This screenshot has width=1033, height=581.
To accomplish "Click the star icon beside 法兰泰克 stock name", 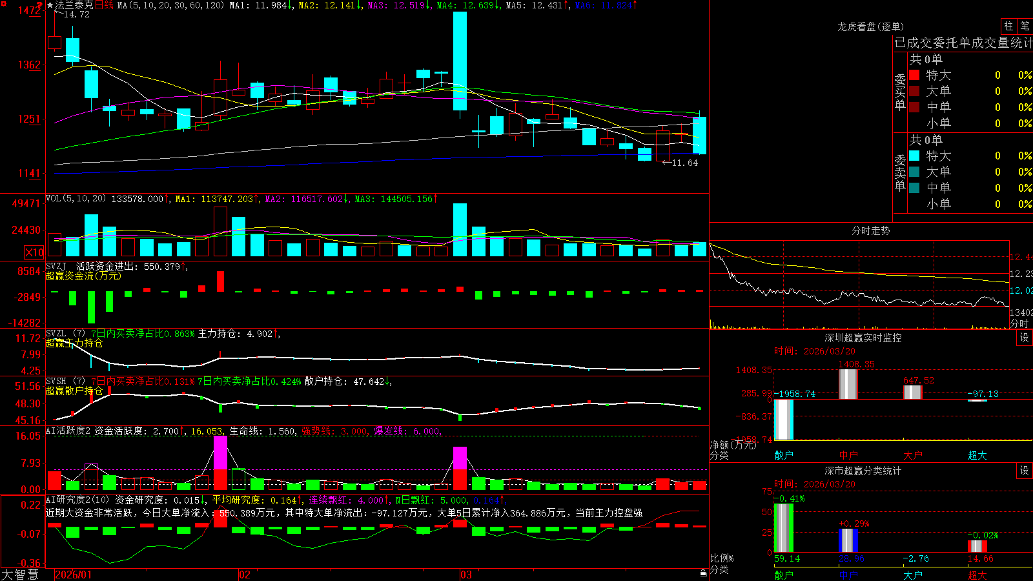I will click(x=50, y=5).
